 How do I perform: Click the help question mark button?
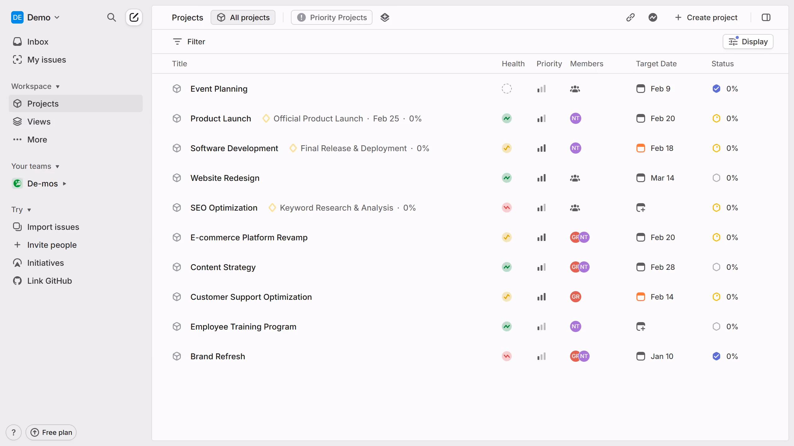(14, 432)
